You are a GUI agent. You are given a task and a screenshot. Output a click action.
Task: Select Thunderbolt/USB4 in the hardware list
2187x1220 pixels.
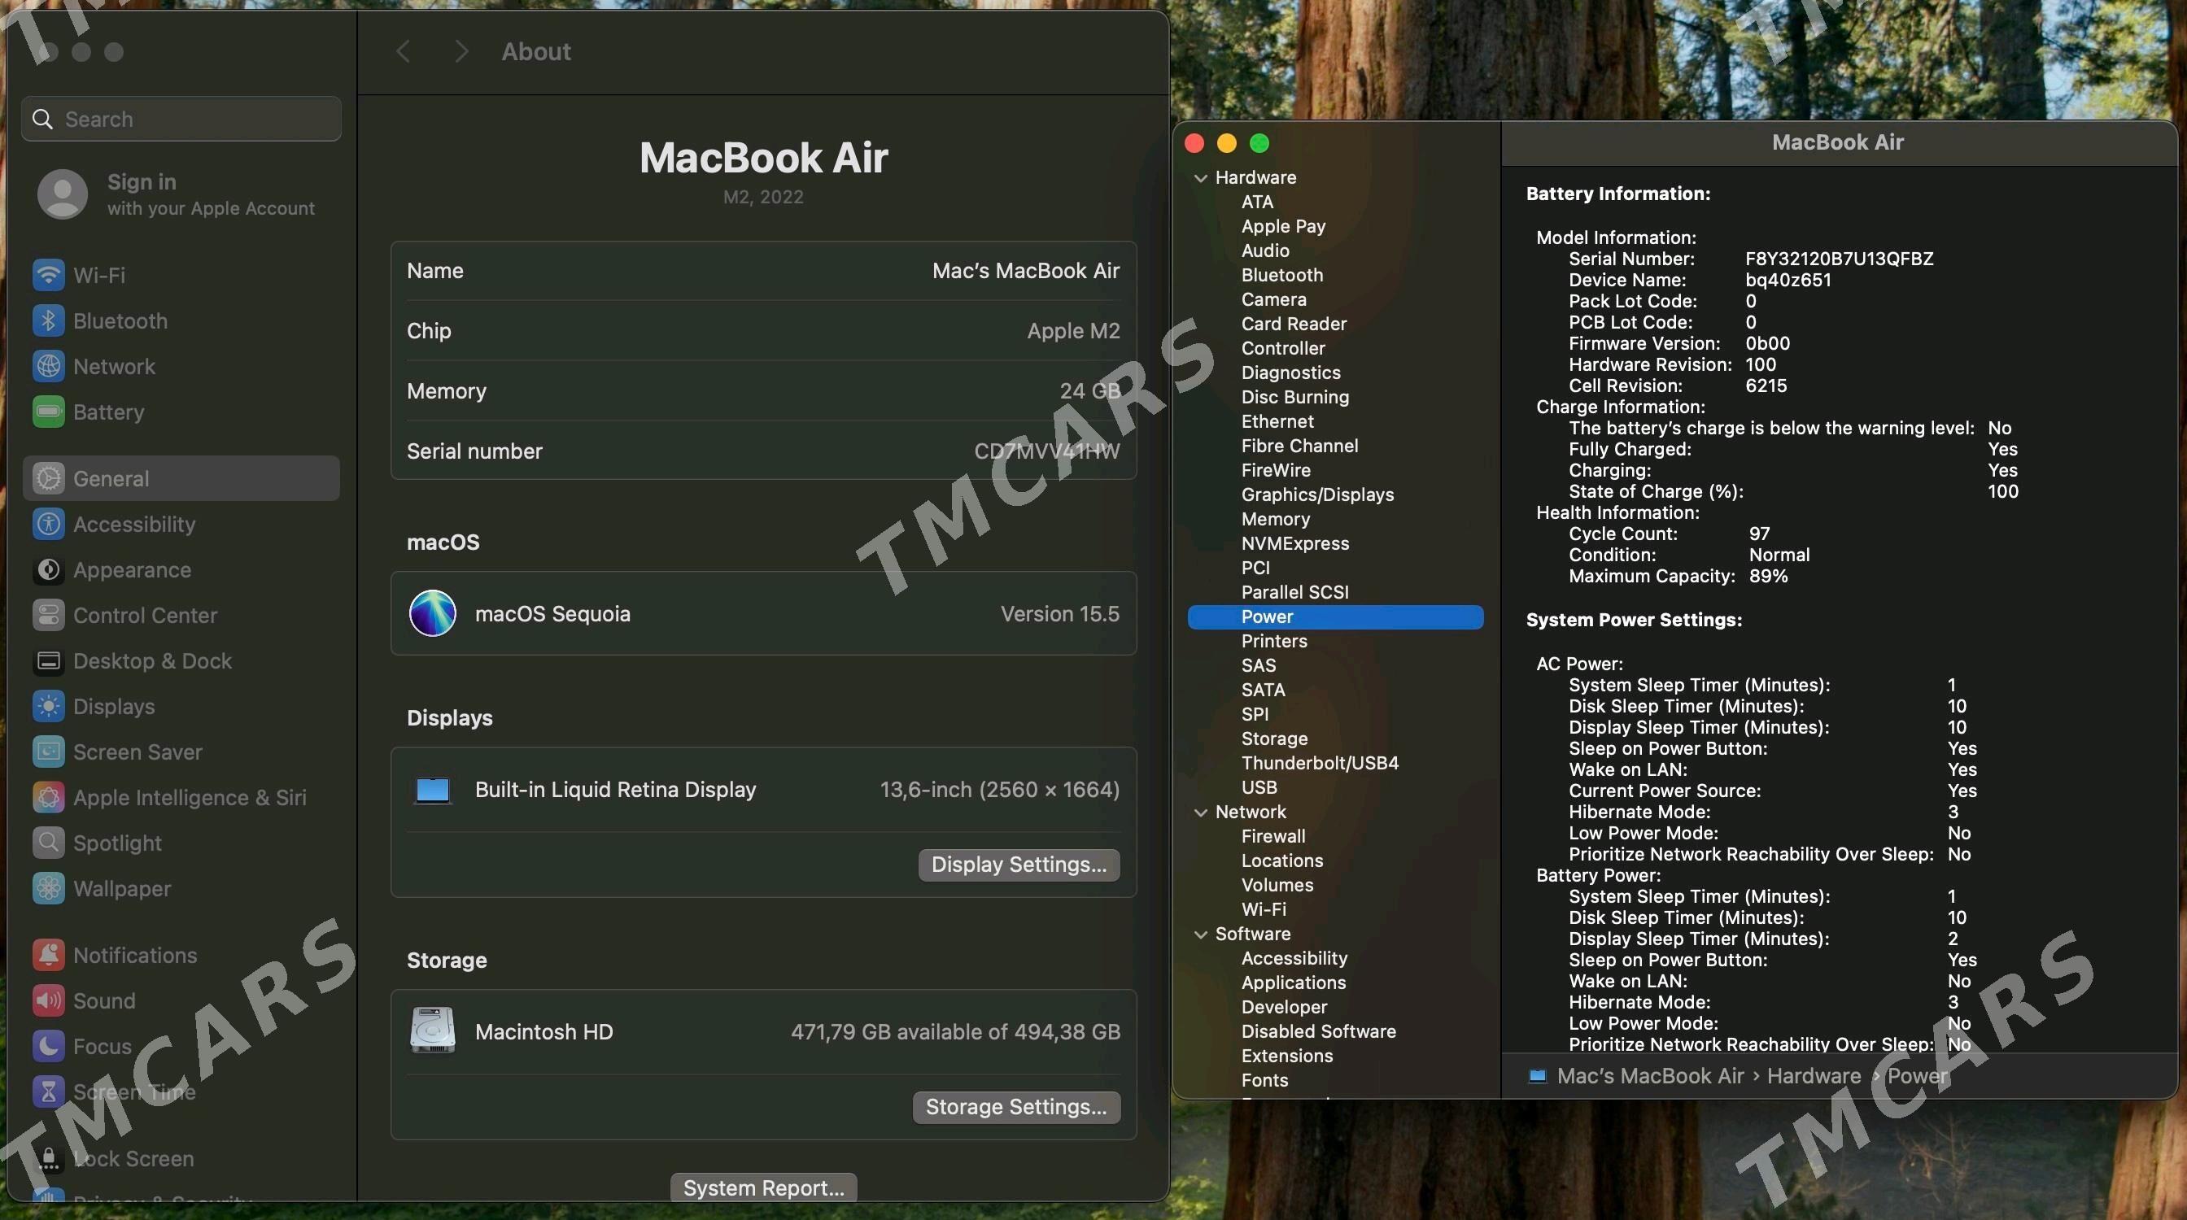coord(1320,764)
